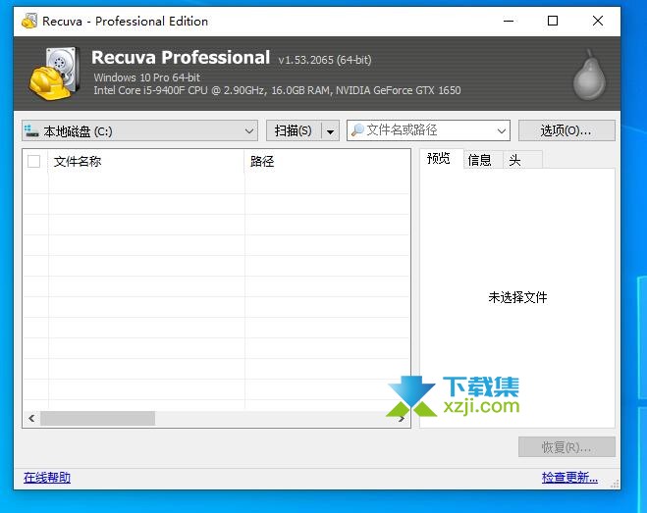This screenshot has height=513, width=647.
Task: Click in the 文件名或路径 input field
Action: tap(428, 130)
